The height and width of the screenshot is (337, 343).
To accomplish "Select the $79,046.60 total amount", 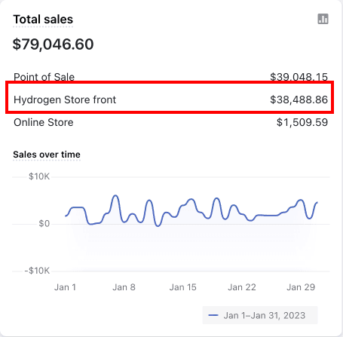I will (x=53, y=44).
